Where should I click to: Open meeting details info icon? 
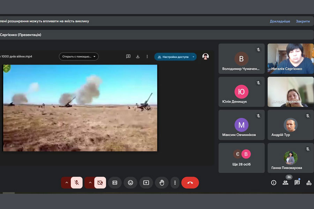tap(274, 183)
